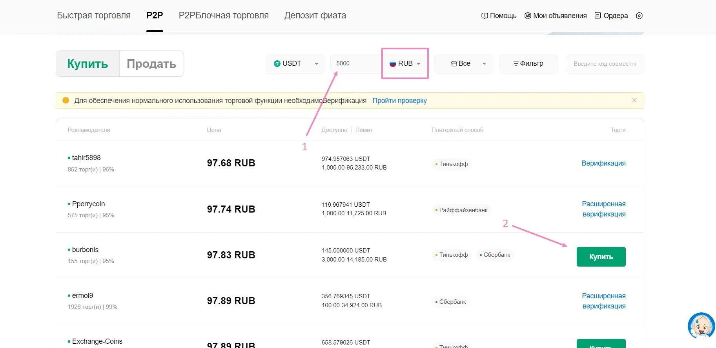Open the support chat mascot avatar

point(701,326)
